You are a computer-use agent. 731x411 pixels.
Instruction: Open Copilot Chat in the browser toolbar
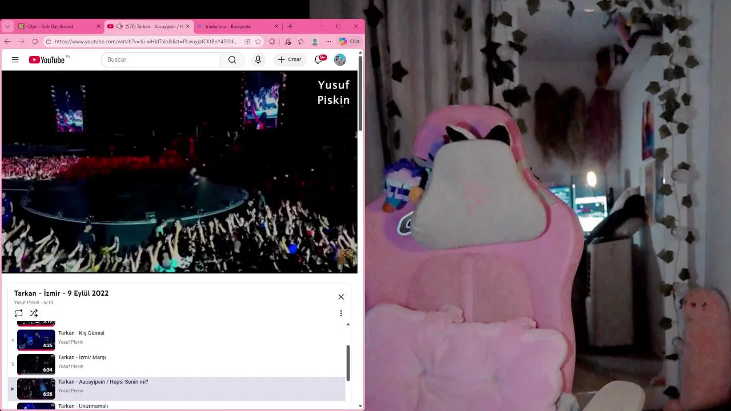[x=349, y=42]
